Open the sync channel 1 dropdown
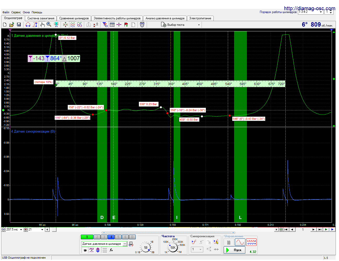The width and height of the screenshot is (339, 261). [197, 249]
